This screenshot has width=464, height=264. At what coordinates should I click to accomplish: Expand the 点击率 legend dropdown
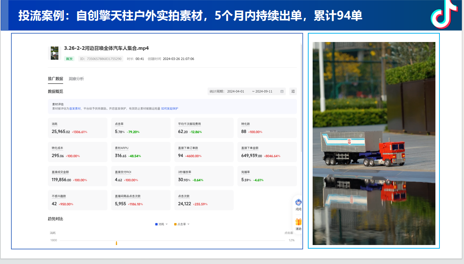(188, 224)
